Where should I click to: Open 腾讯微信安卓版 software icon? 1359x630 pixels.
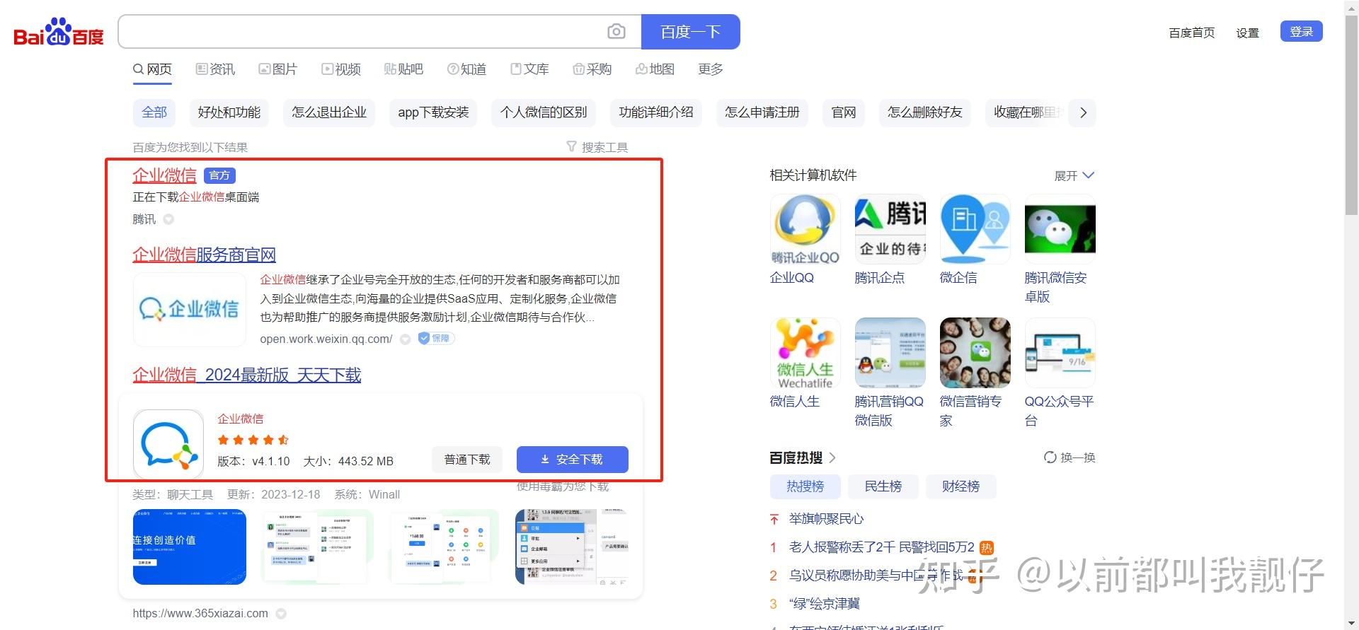1060,229
